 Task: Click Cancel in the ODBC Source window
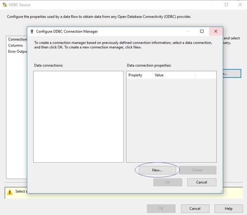[x=195, y=209]
